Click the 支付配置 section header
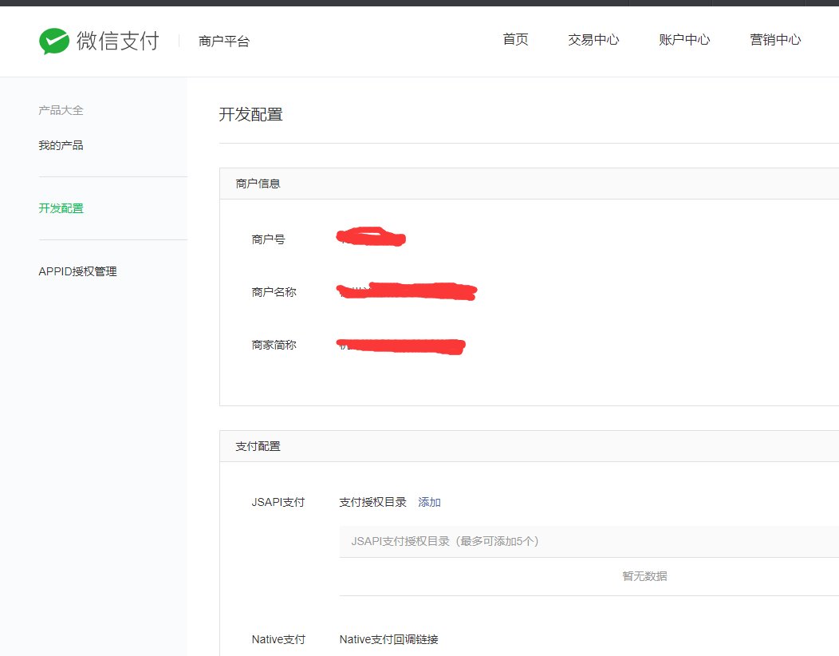The width and height of the screenshot is (839, 656). pos(258,446)
